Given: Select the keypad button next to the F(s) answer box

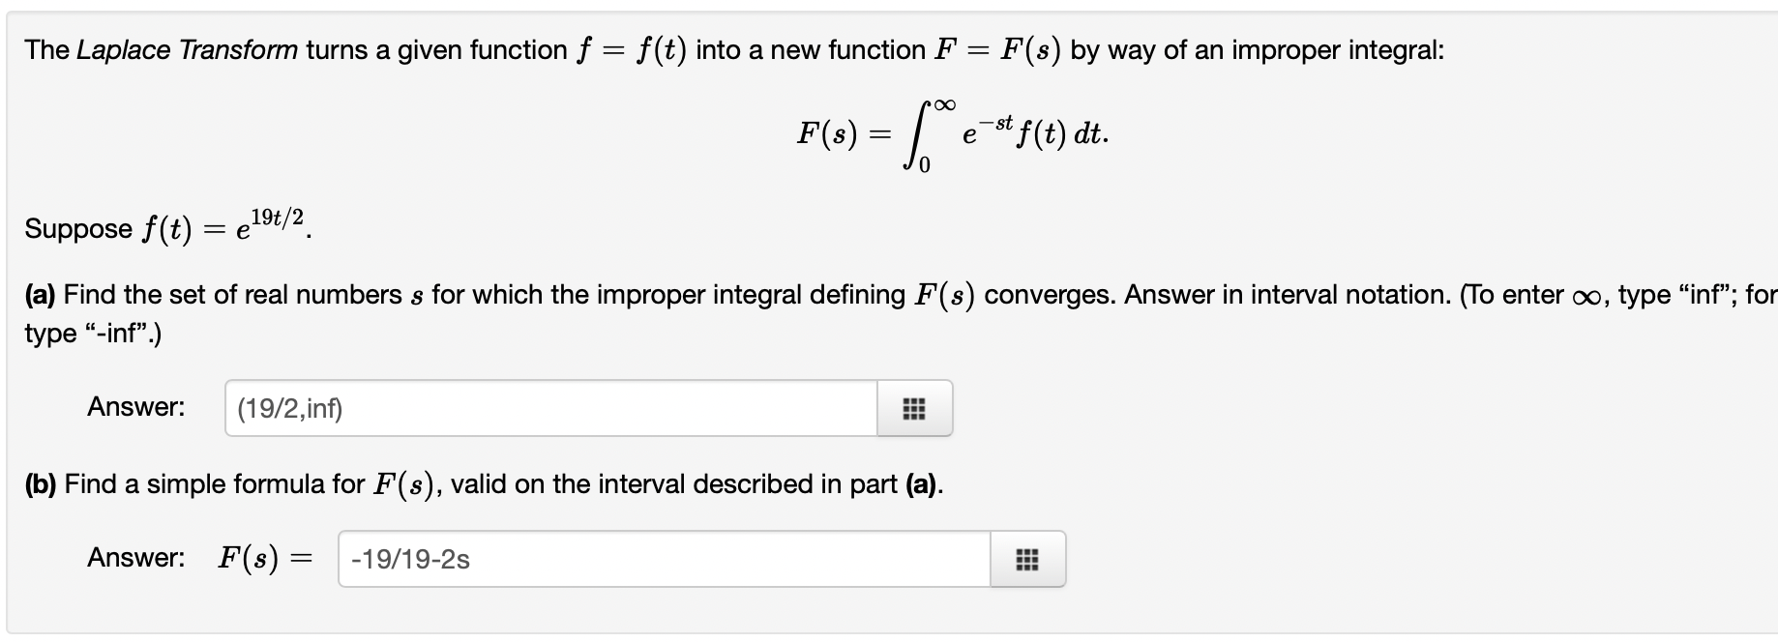Looking at the screenshot, I should pyautogui.click(x=1027, y=559).
